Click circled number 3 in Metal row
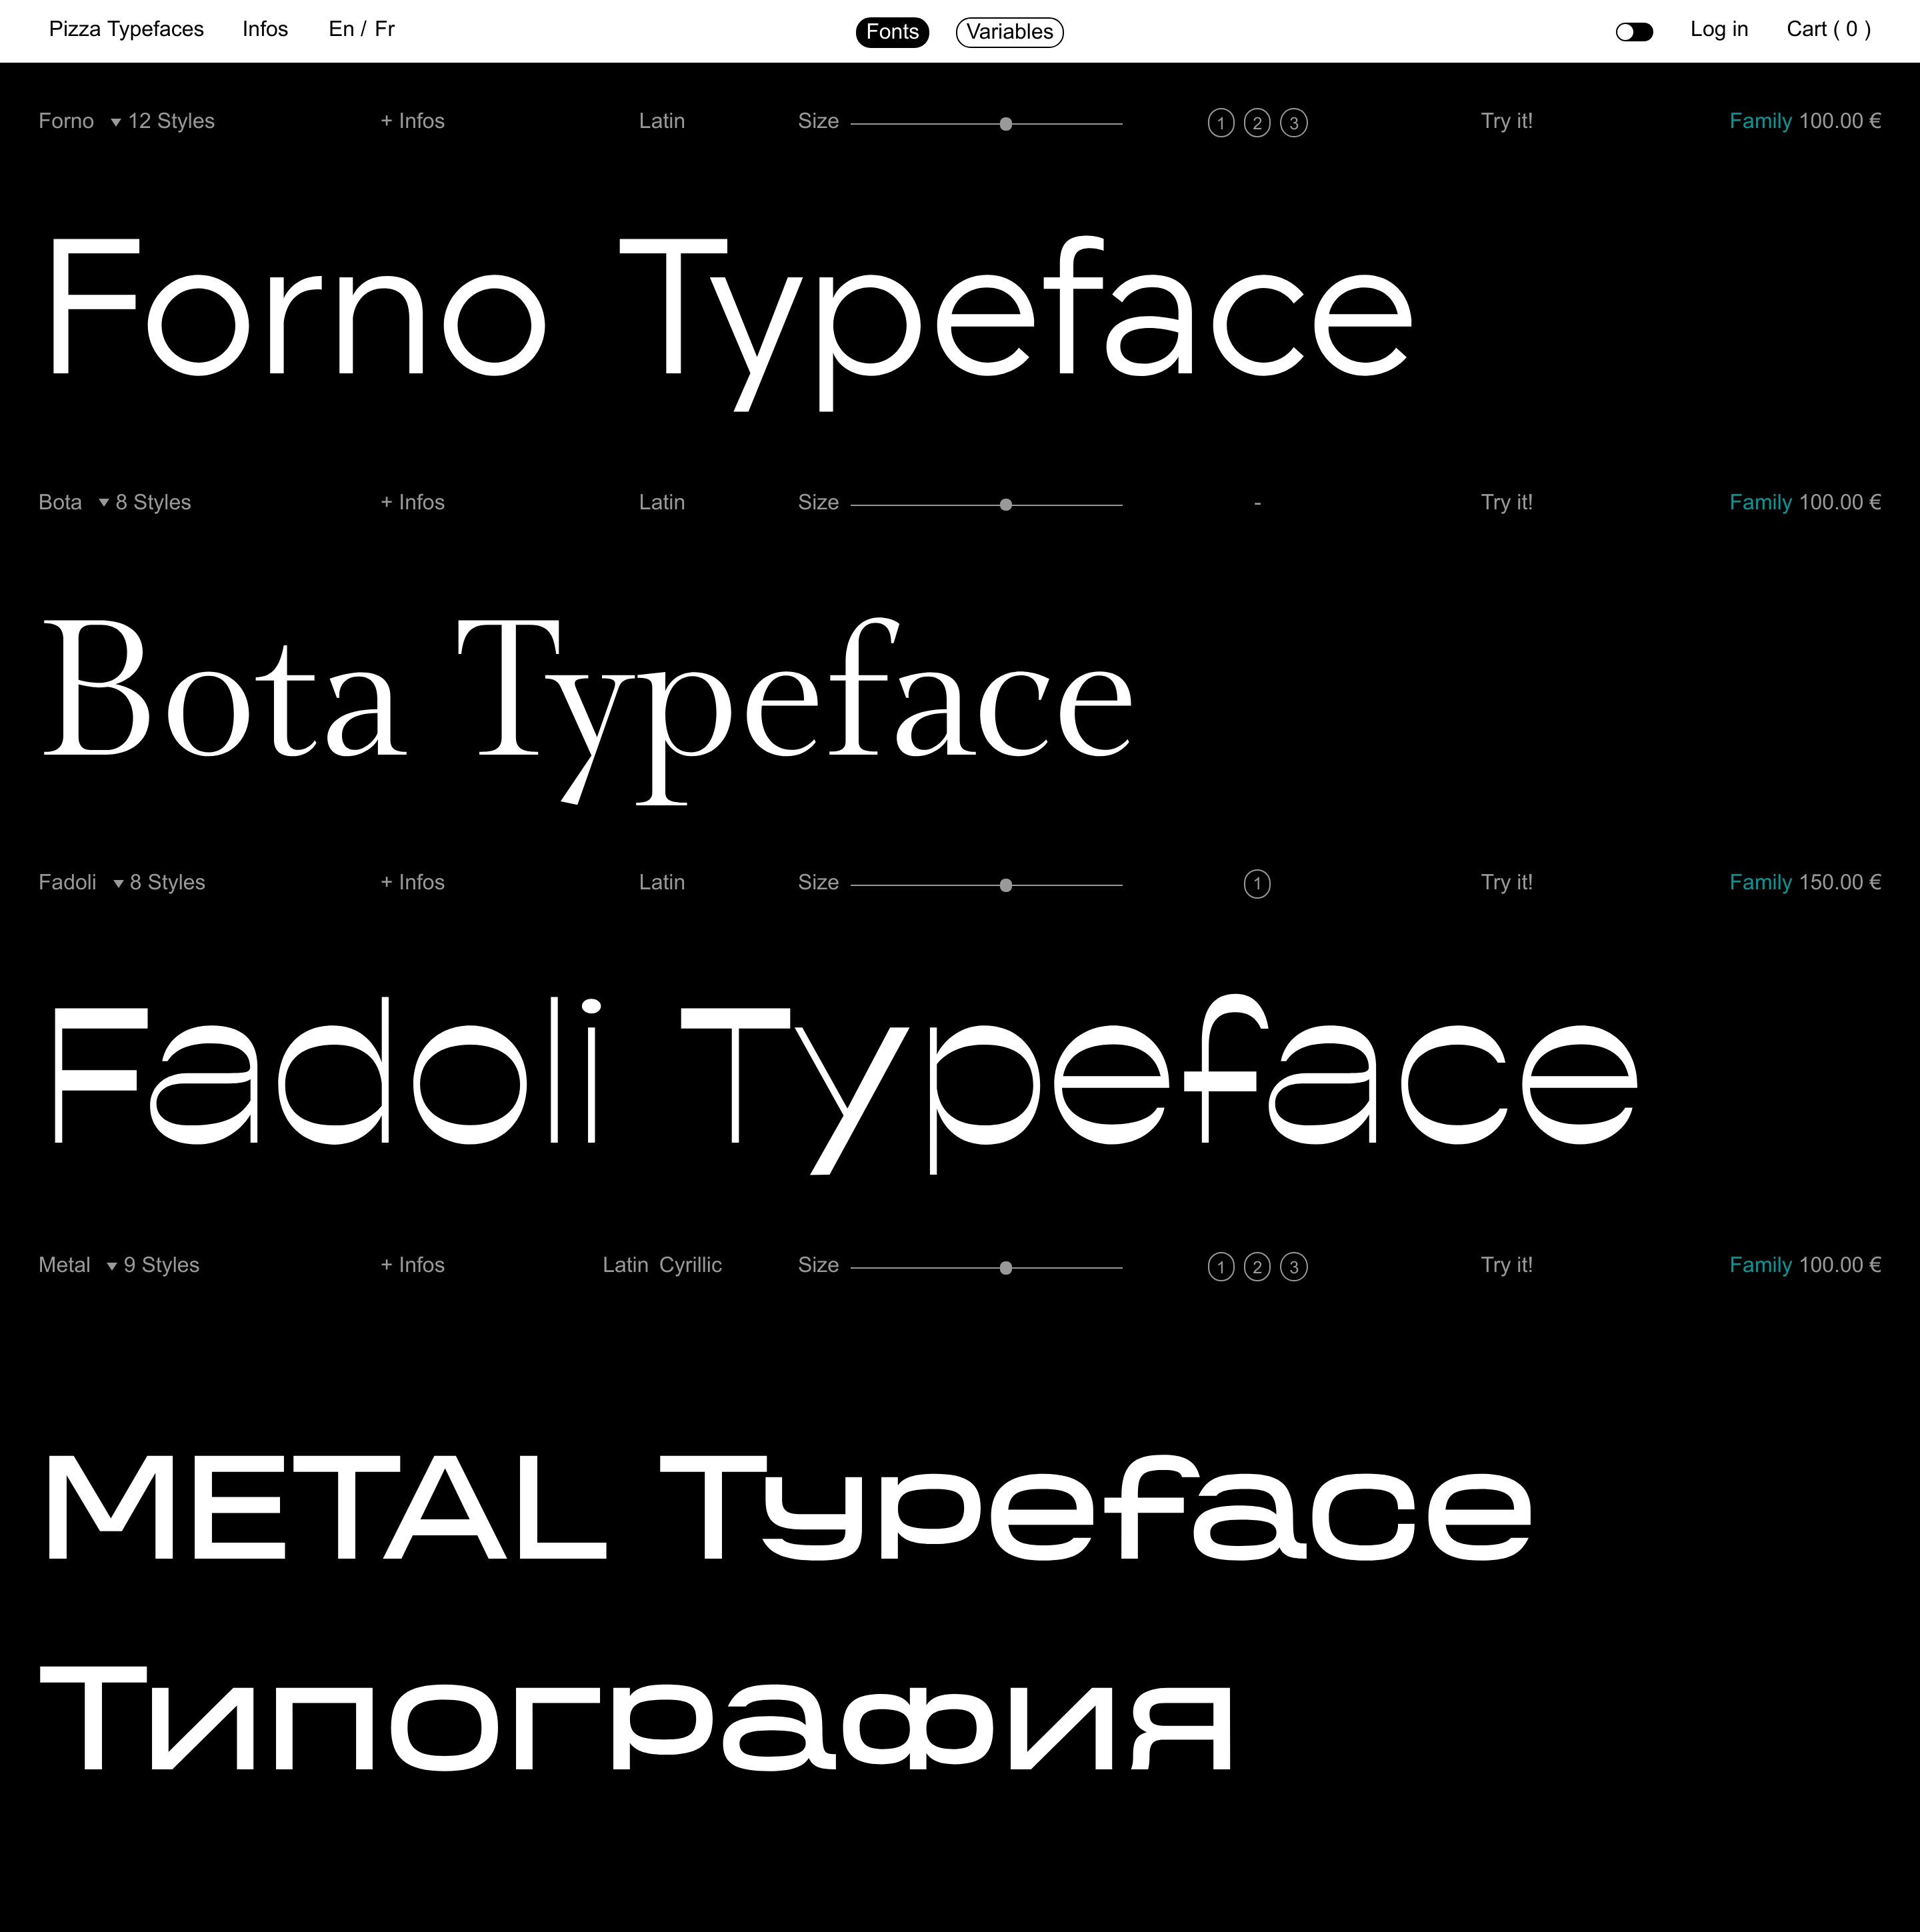 tap(1293, 1267)
